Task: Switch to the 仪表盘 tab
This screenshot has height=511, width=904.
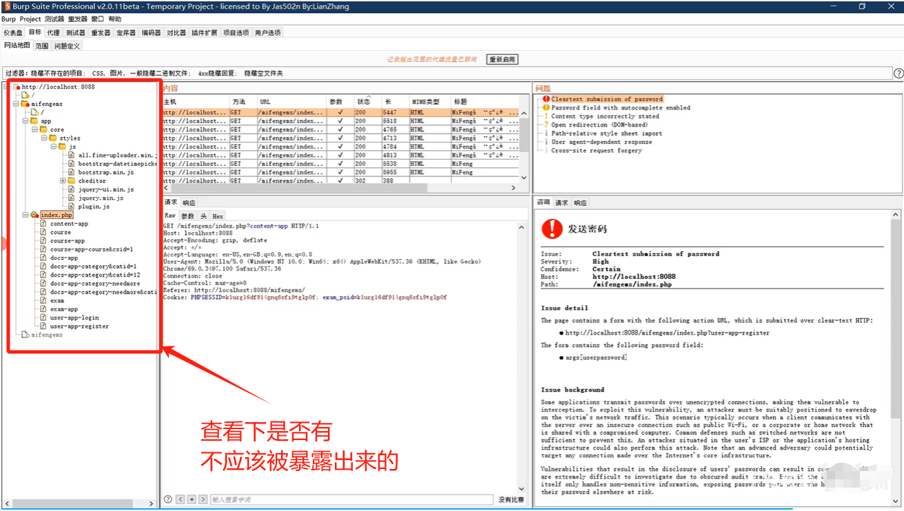Action: point(13,32)
